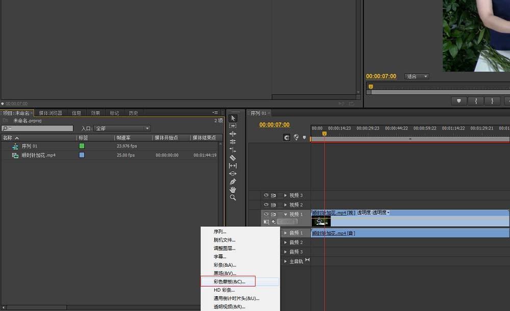Viewport: 510px width, 311px height.
Task: Open the 适合 zoom level dropdown
Action: click(x=416, y=76)
